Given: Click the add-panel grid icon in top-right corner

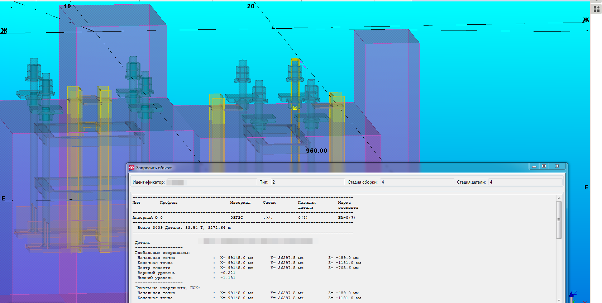Looking at the screenshot, I should tap(596, 9).
